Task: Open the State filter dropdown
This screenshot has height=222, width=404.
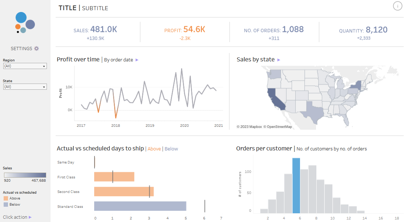Action: (x=25, y=87)
